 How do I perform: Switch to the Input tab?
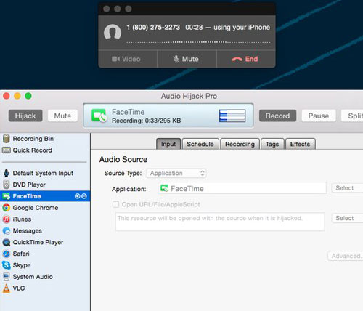pyautogui.click(x=168, y=144)
